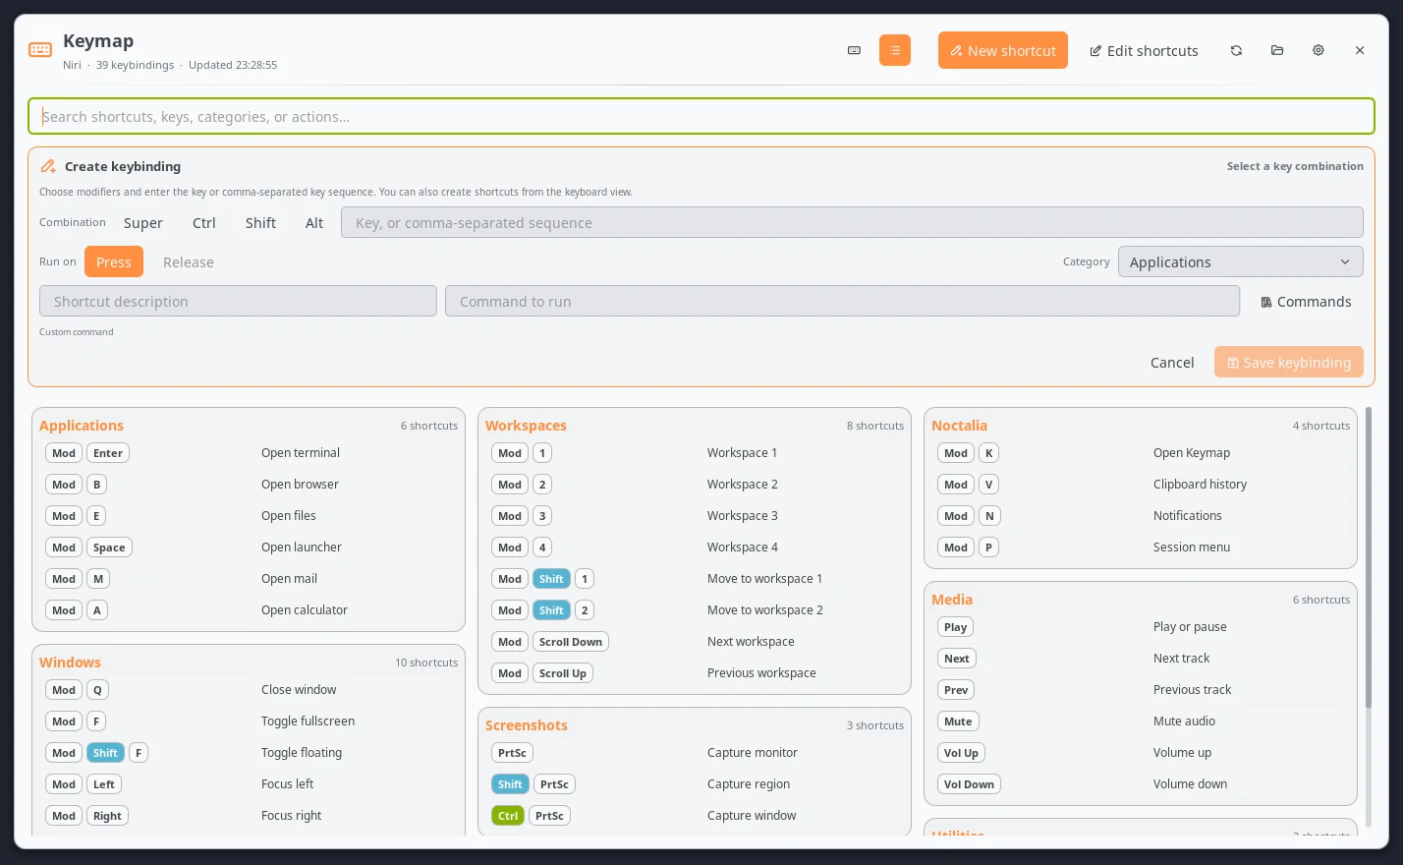Toggle the Ctrl modifier
1403x865 pixels.
pos(204,223)
